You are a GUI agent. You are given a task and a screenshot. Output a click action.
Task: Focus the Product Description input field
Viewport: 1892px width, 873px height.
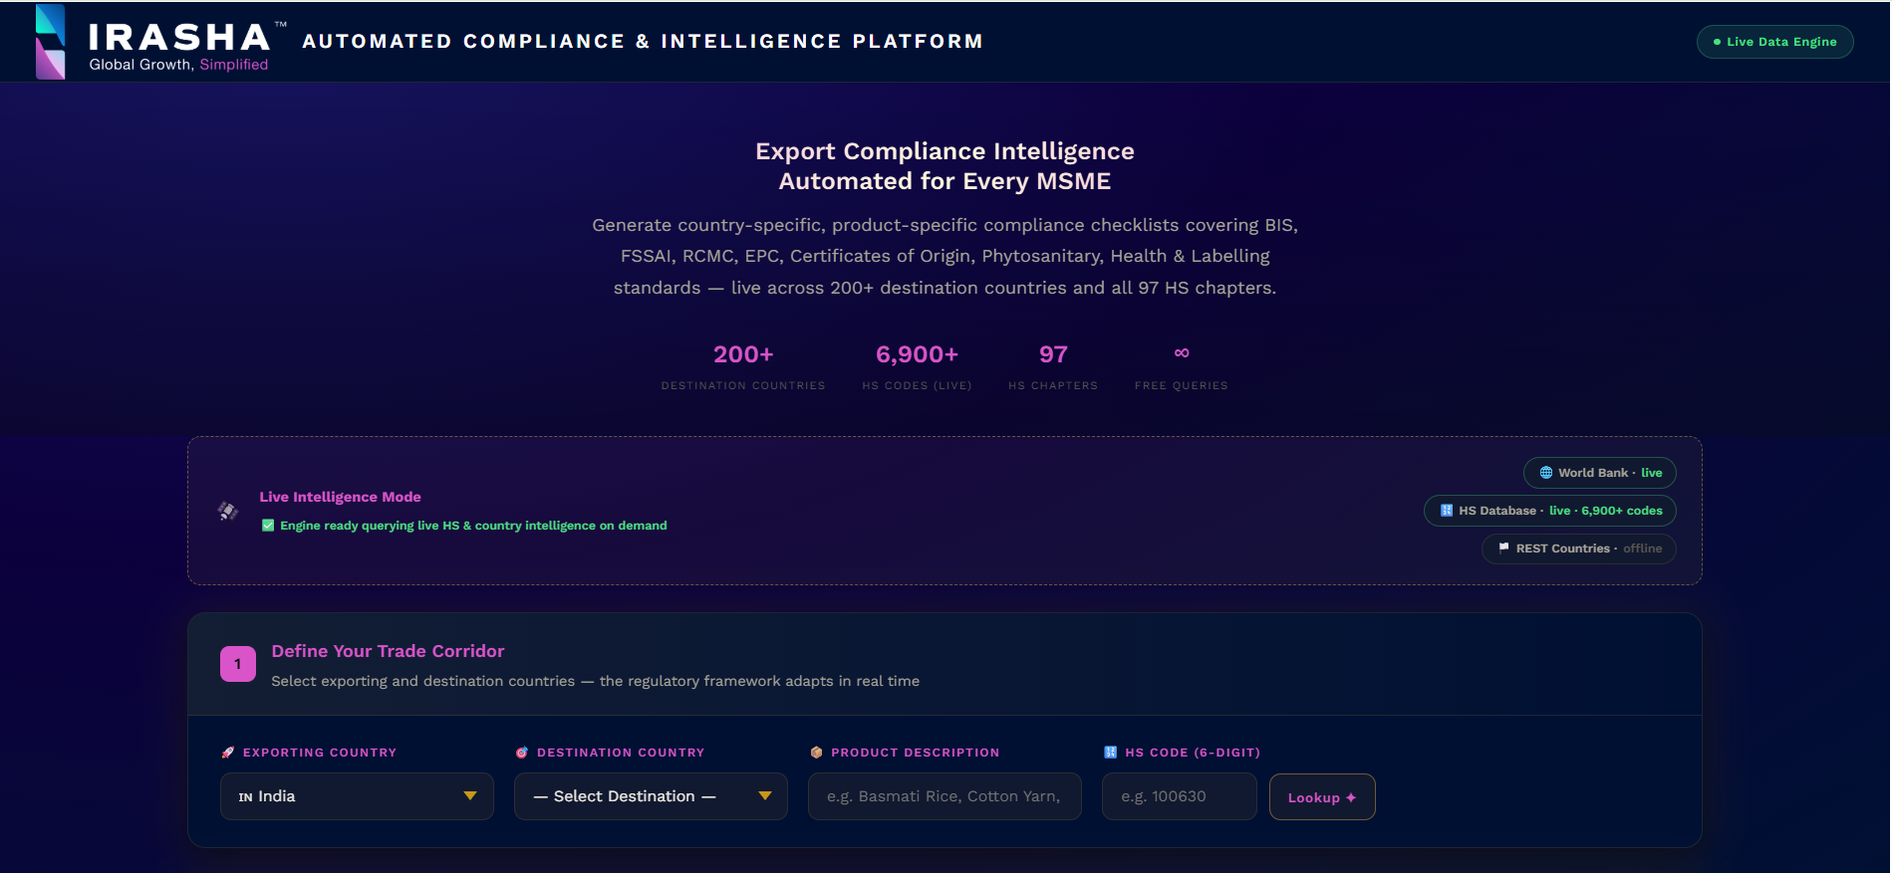(945, 796)
